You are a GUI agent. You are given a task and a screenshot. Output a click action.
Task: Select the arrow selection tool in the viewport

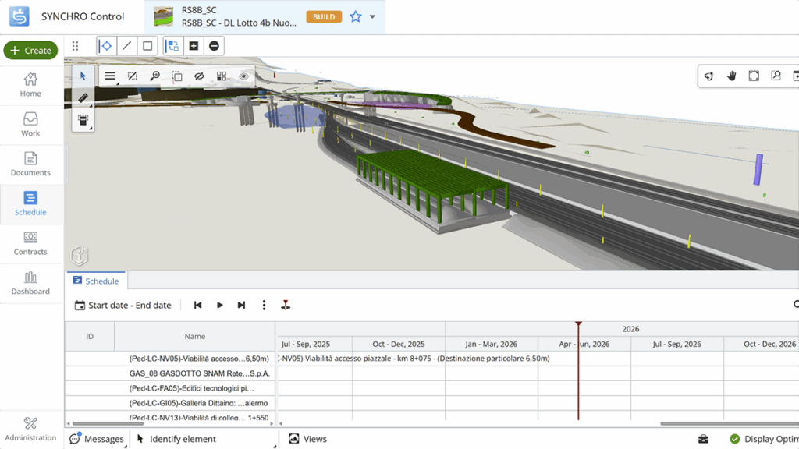(x=83, y=76)
